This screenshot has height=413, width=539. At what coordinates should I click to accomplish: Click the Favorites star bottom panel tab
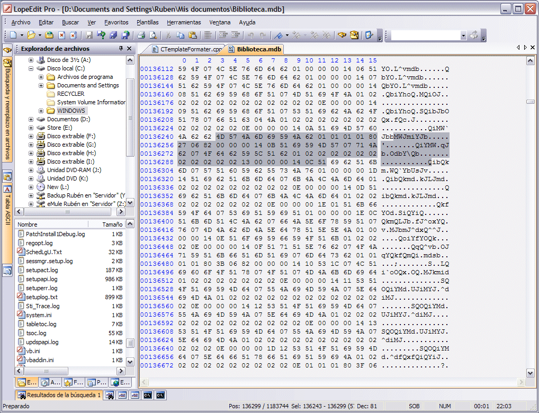click(73, 382)
